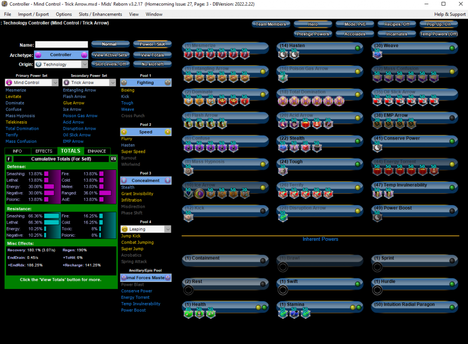Click the enhancement icon under Conserve Power
468x344 pixels.
coord(378,147)
